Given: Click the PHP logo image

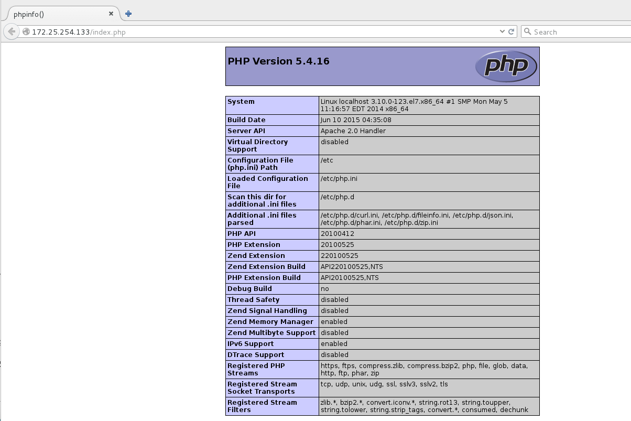Looking at the screenshot, I should [x=506, y=66].
